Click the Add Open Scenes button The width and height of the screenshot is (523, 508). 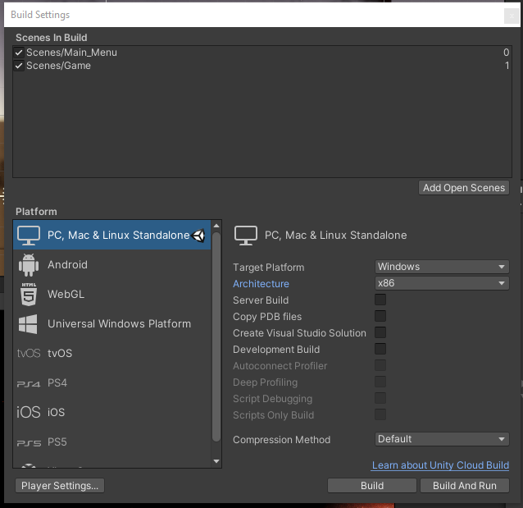[x=464, y=188]
